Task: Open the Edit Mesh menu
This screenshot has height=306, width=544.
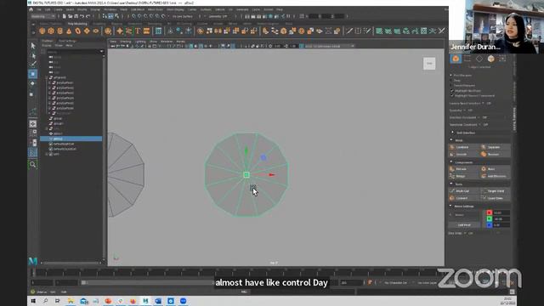Action: click(x=138, y=9)
